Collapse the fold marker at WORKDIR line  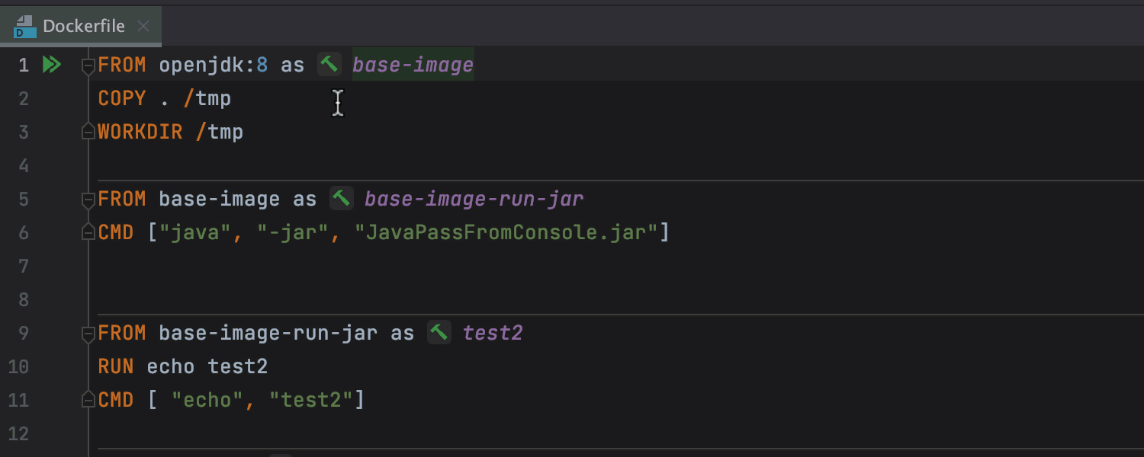point(88,132)
